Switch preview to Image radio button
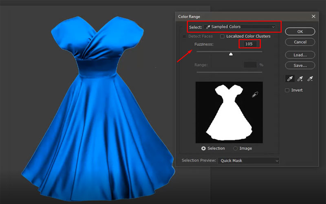 [236, 149]
